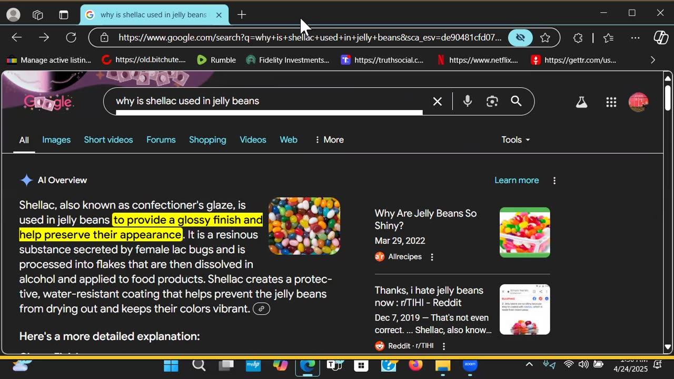Switch to Short videos tab

point(108,139)
